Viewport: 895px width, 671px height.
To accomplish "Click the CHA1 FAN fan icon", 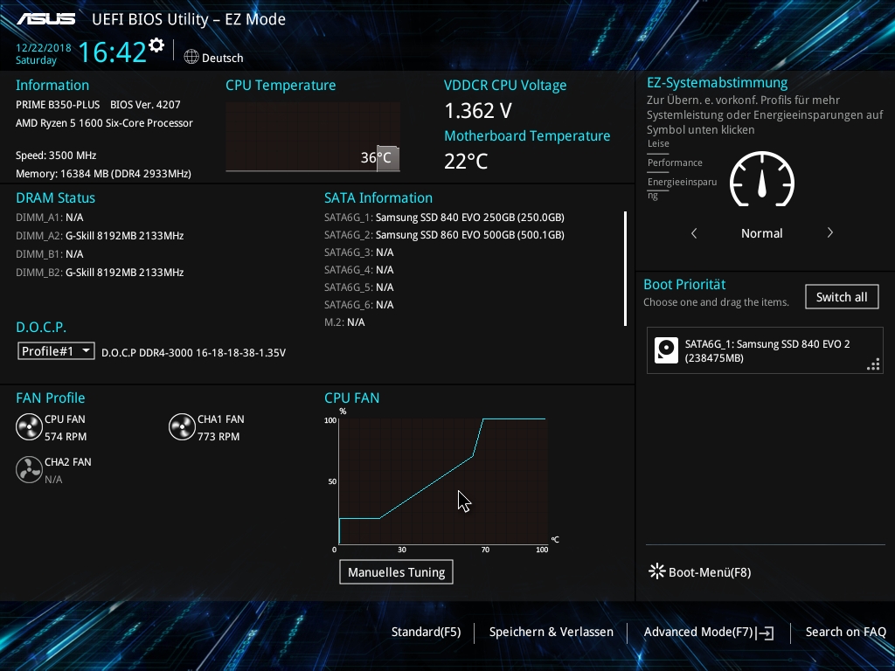I will pos(182,426).
